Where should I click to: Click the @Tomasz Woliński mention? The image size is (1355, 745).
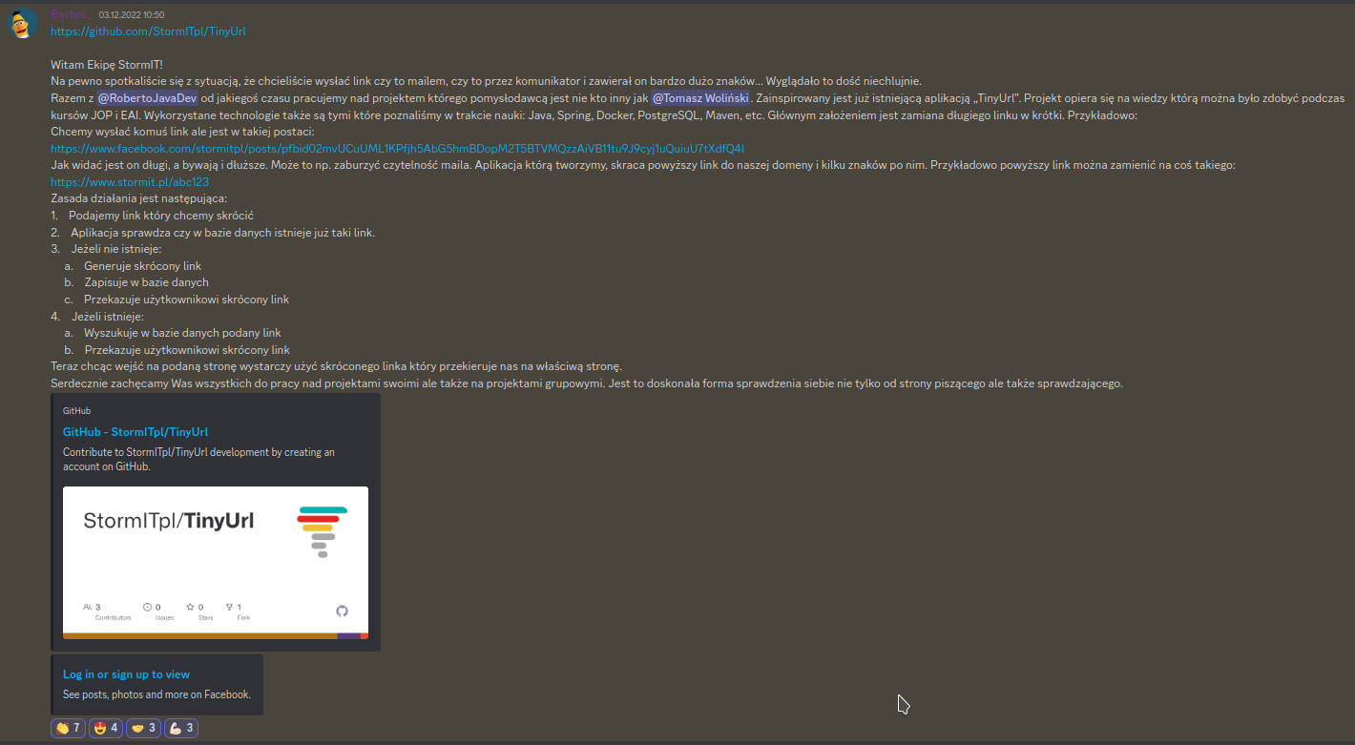click(701, 98)
